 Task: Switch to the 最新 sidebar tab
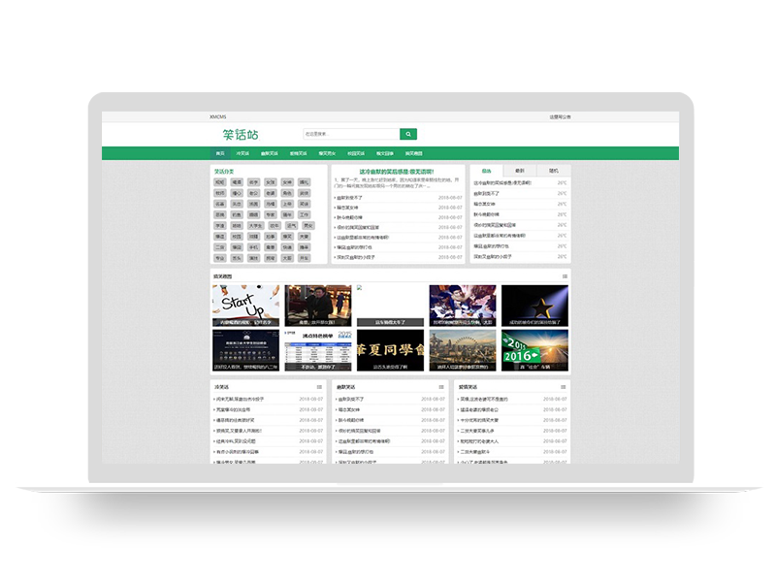point(520,170)
